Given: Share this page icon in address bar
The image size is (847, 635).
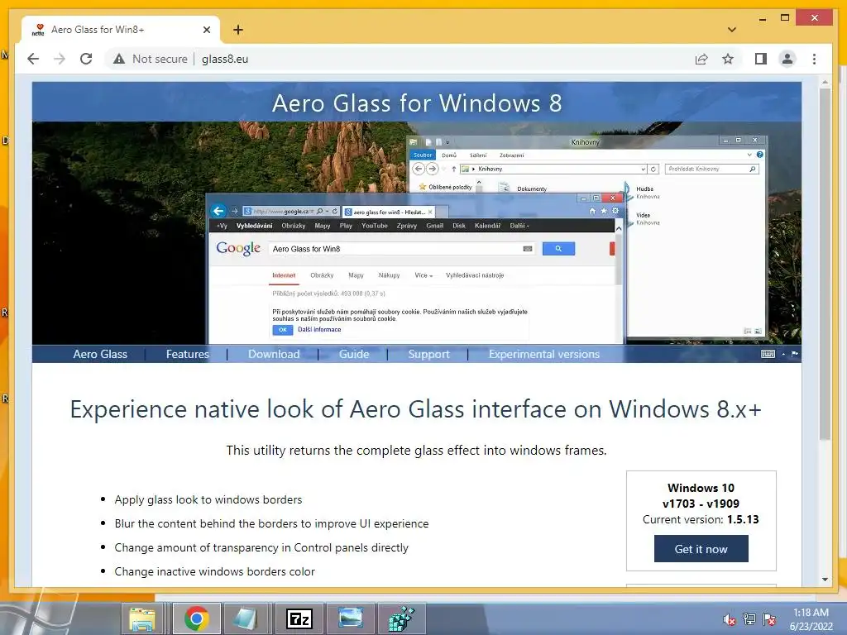Looking at the screenshot, I should tap(701, 59).
